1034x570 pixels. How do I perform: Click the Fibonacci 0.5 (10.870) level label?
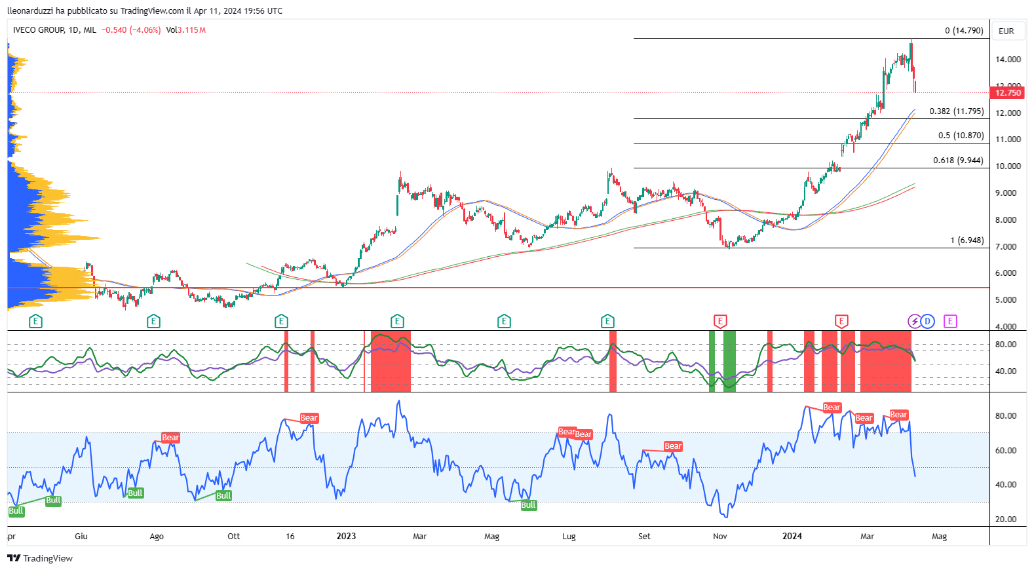(x=961, y=136)
